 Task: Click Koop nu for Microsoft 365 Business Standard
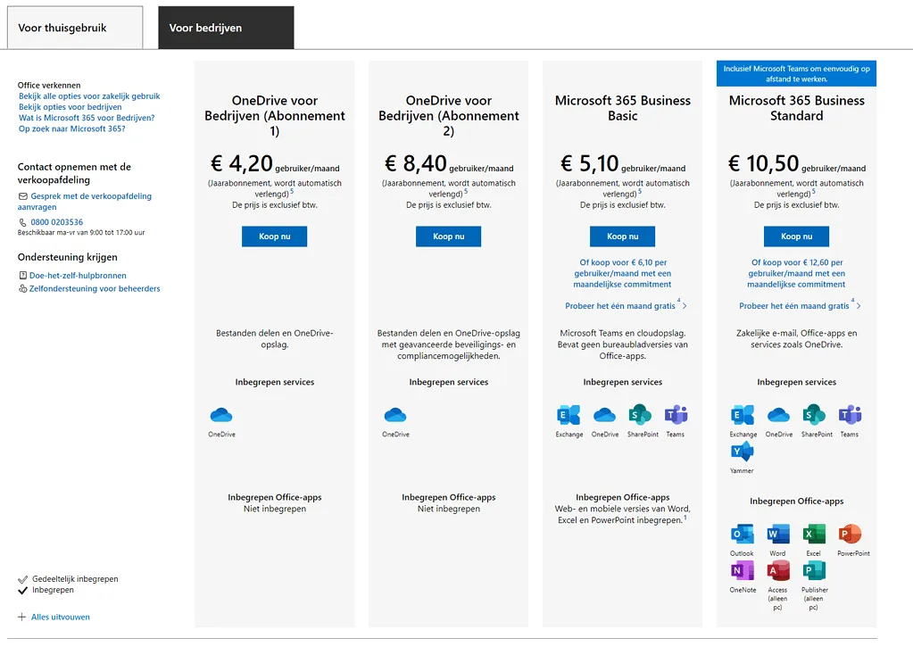(x=796, y=236)
